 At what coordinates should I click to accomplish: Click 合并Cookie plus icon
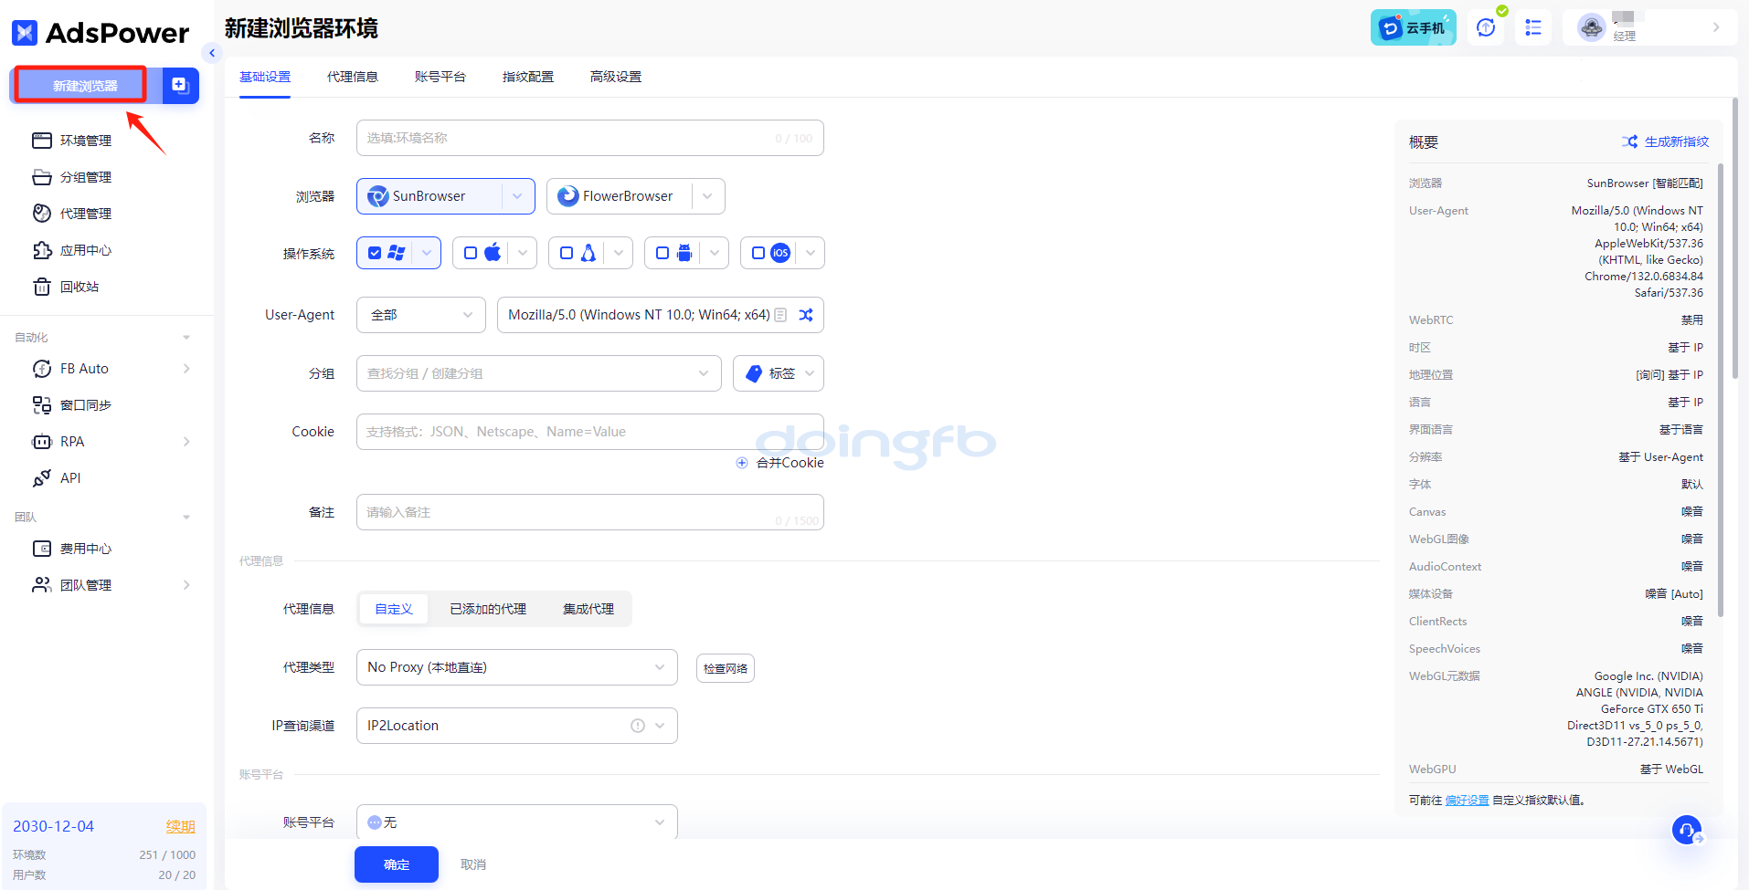pyautogui.click(x=742, y=463)
